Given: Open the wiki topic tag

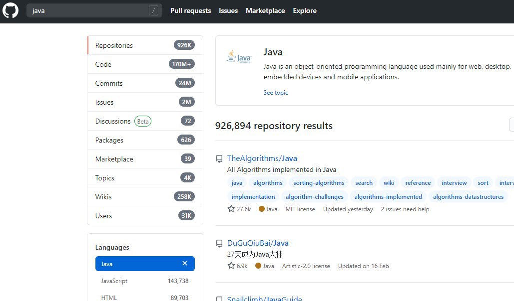Looking at the screenshot, I should click(x=389, y=183).
